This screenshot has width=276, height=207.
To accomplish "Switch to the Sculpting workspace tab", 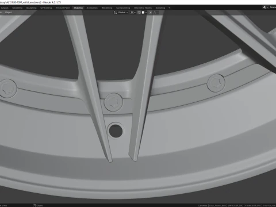I will (31, 8).
